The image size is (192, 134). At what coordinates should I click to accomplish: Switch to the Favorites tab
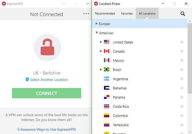pyautogui.click(x=127, y=14)
